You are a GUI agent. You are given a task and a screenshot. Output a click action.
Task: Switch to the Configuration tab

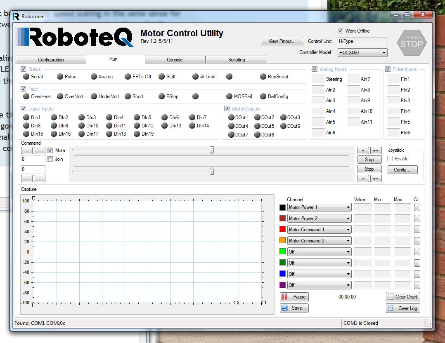tap(51, 60)
